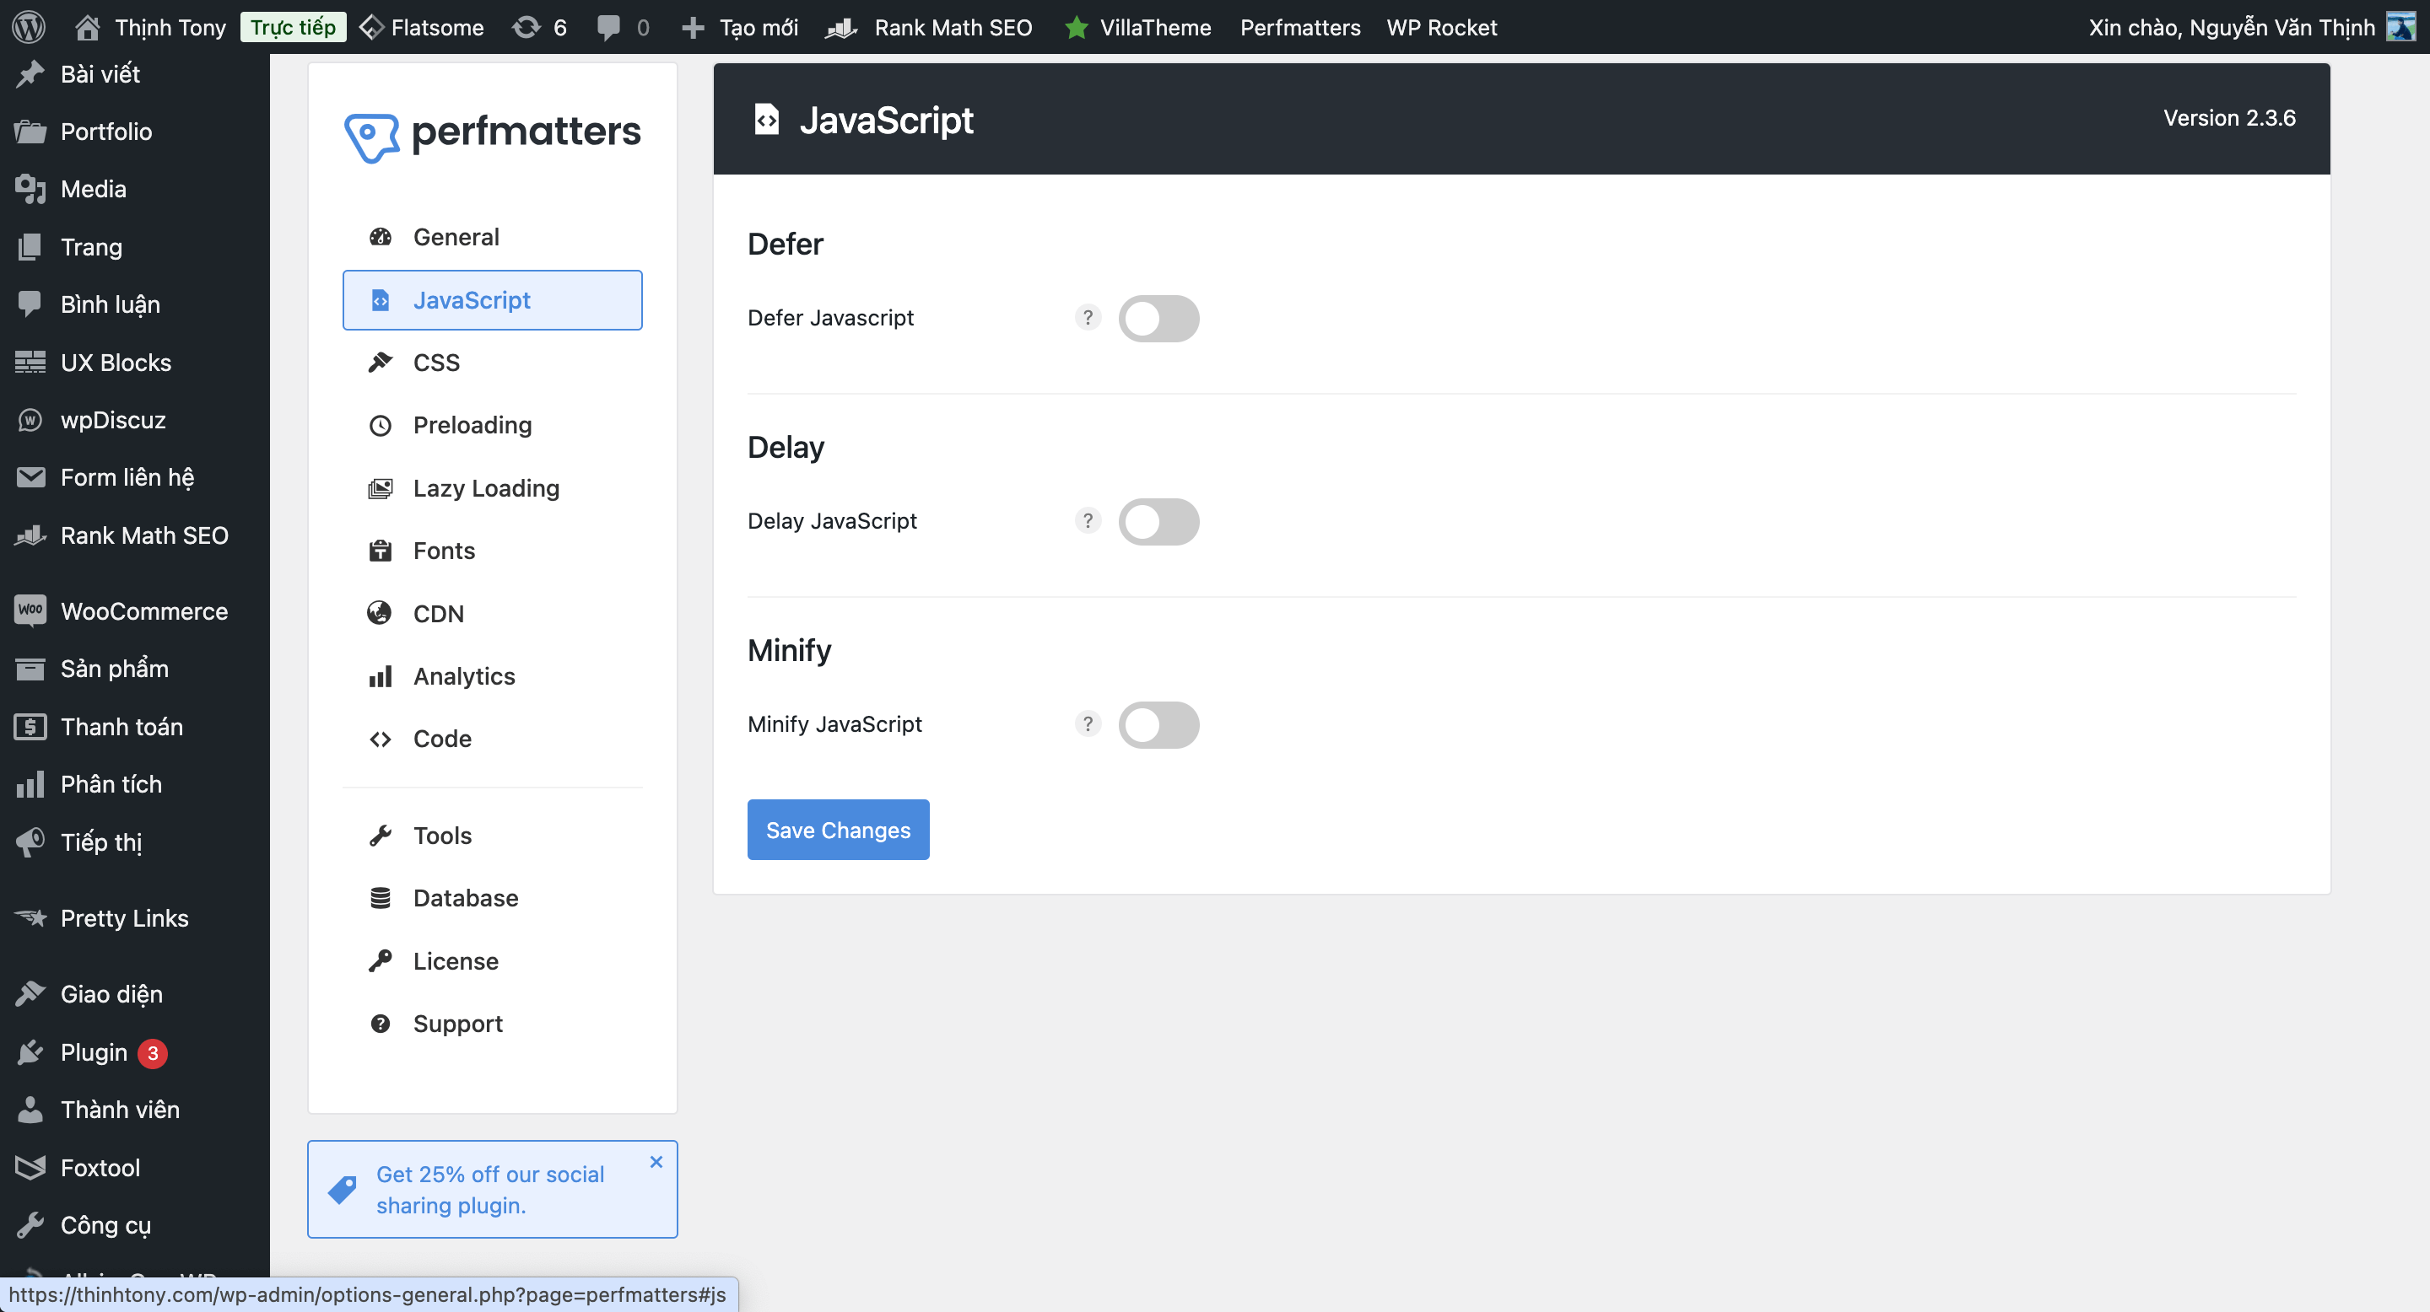Open WooCommerce from the sidebar
The image size is (2430, 1312).
pyautogui.click(x=143, y=610)
